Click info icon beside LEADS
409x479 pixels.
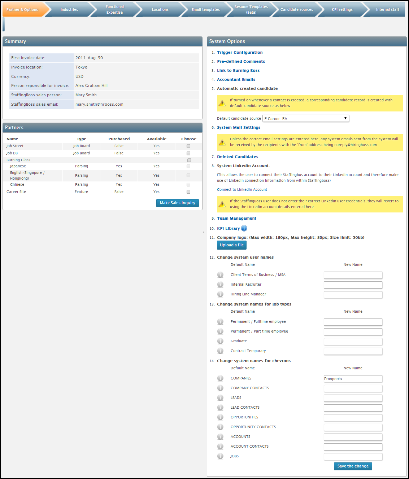[220, 398]
